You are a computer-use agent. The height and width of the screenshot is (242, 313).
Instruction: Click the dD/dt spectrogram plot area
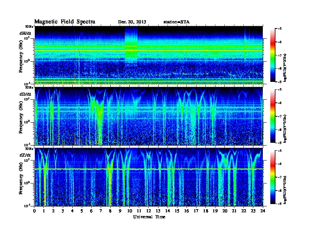pyautogui.click(x=149, y=116)
